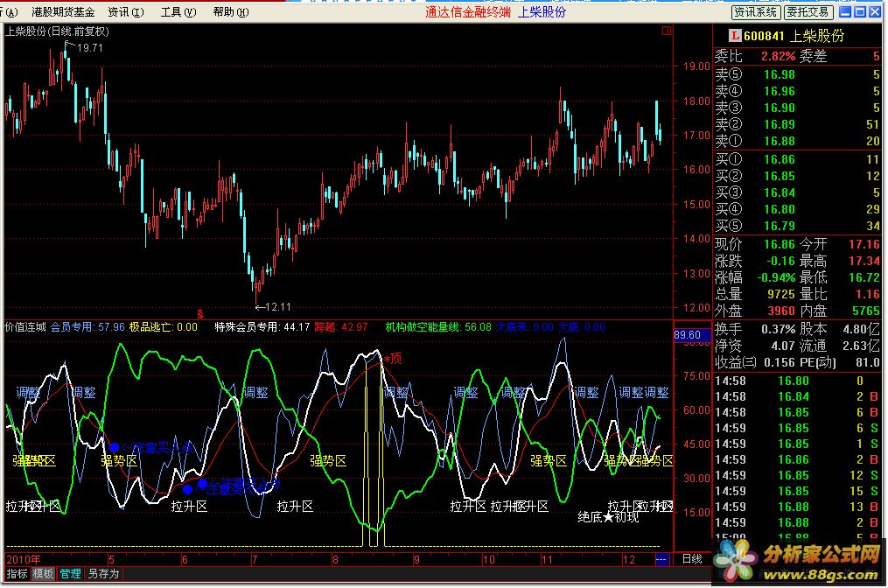Screen dimensions: 888x588
Task: Click the 12.11 low price annotation
Action: [x=277, y=307]
